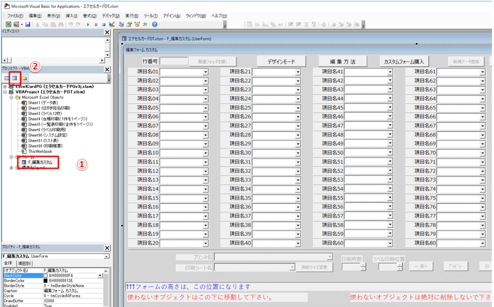Click the Break pause icon
This screenshot has height=307, width=494.
[x=96, y=24]
